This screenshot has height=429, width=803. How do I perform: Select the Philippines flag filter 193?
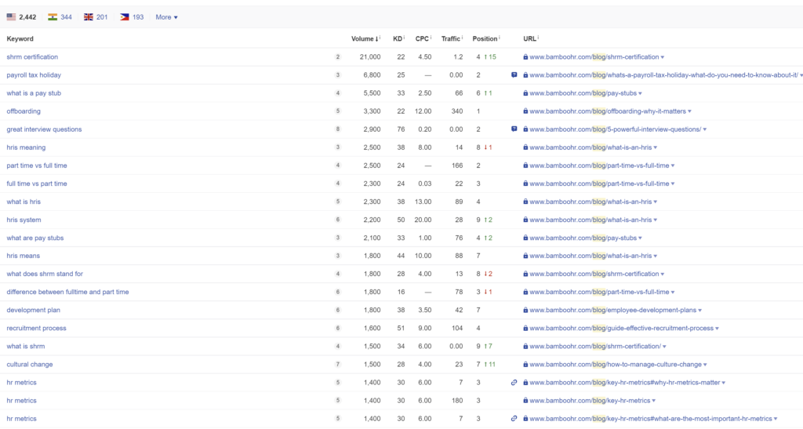[x=132, y=17]
